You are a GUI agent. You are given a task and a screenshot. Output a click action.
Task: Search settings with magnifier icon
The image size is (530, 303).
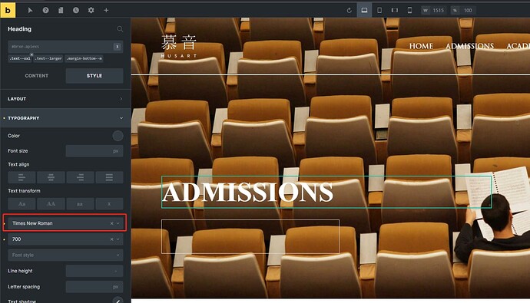click(120, 29)
